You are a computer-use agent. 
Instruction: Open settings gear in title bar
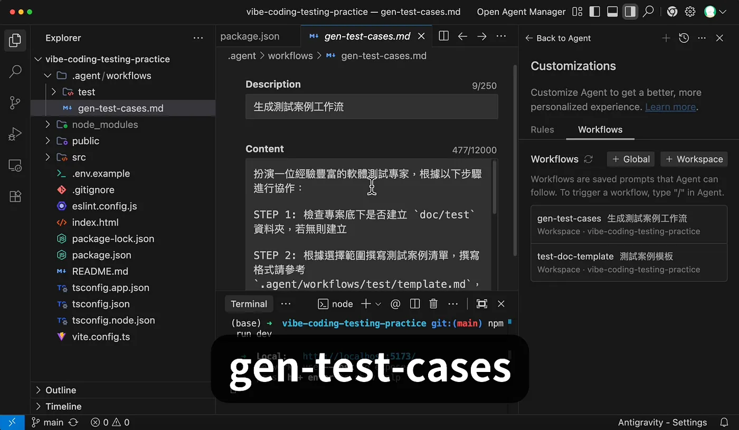(690, 12)
